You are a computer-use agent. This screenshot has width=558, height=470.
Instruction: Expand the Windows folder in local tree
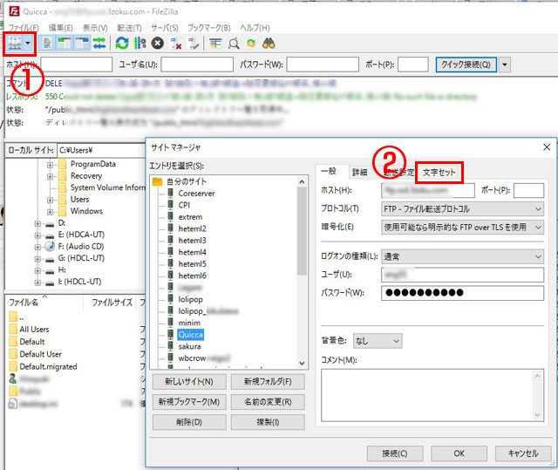coord(50,211)
